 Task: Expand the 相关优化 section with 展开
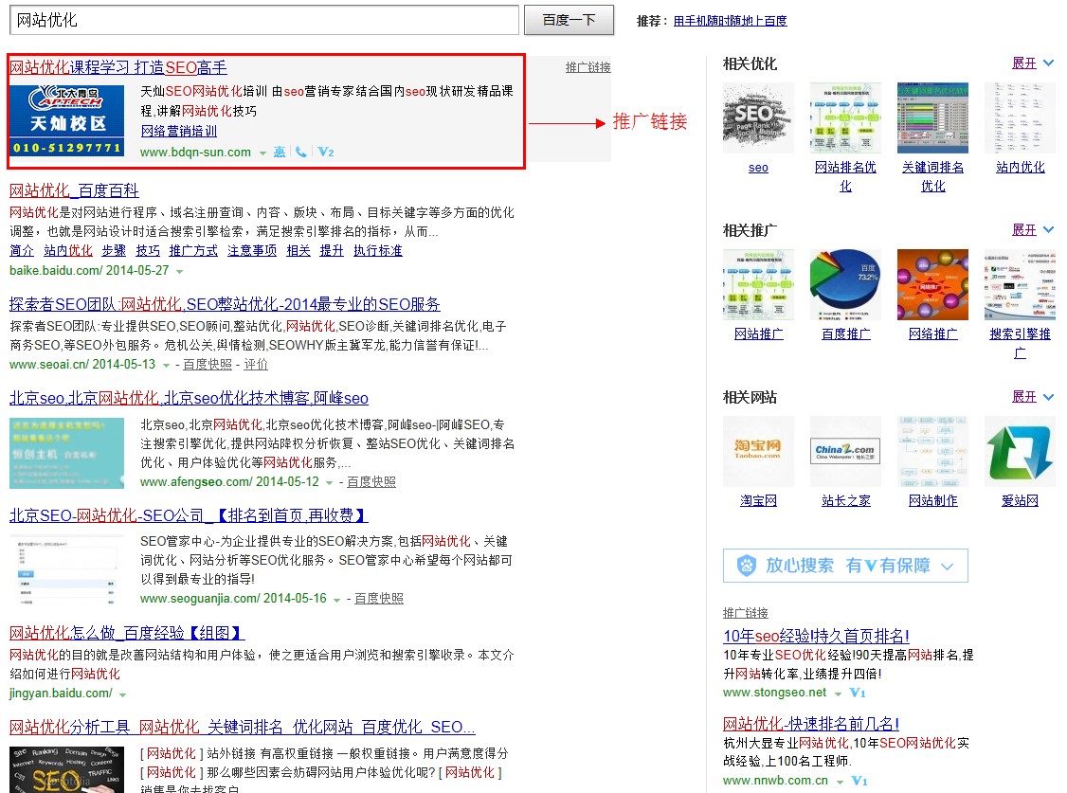pos(1032,63)
